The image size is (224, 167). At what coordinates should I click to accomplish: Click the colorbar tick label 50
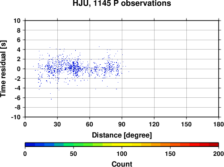[73, 154]
